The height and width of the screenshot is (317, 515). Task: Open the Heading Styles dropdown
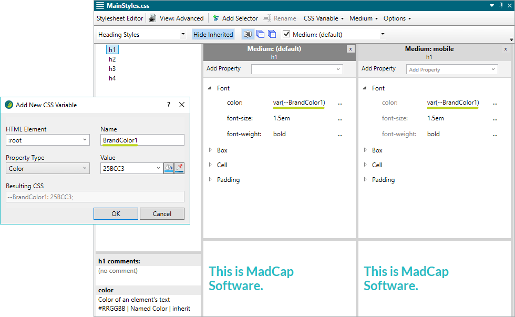(142, 34)
